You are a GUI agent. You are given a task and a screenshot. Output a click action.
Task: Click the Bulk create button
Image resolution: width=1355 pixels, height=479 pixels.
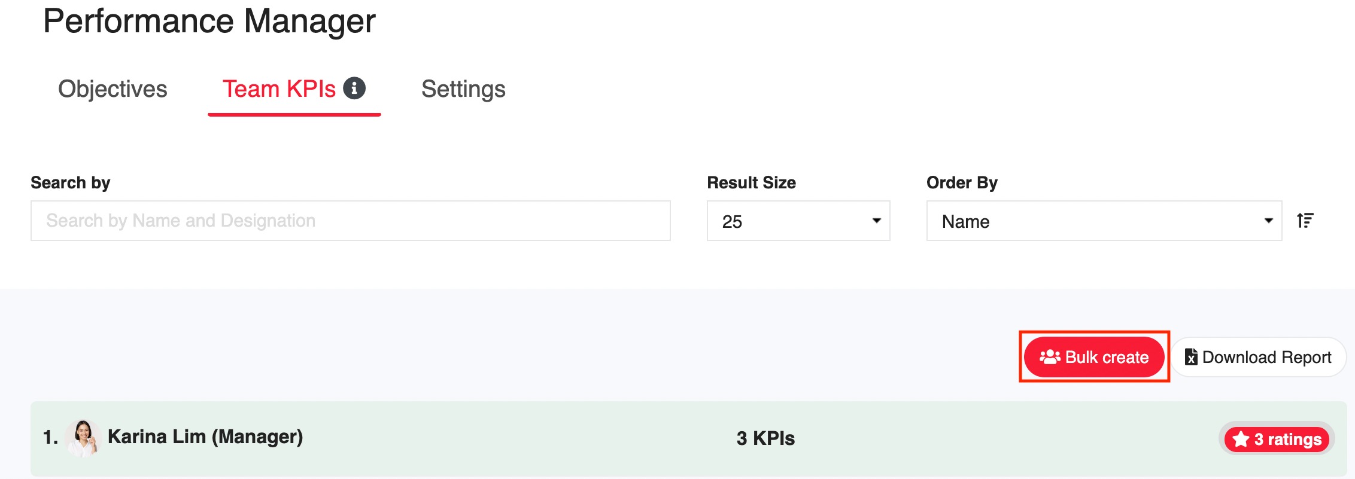point(1094,357)
